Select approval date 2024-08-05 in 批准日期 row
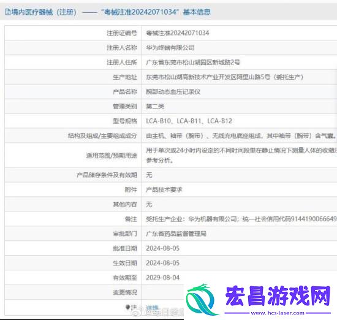 [x=163, y=248]
